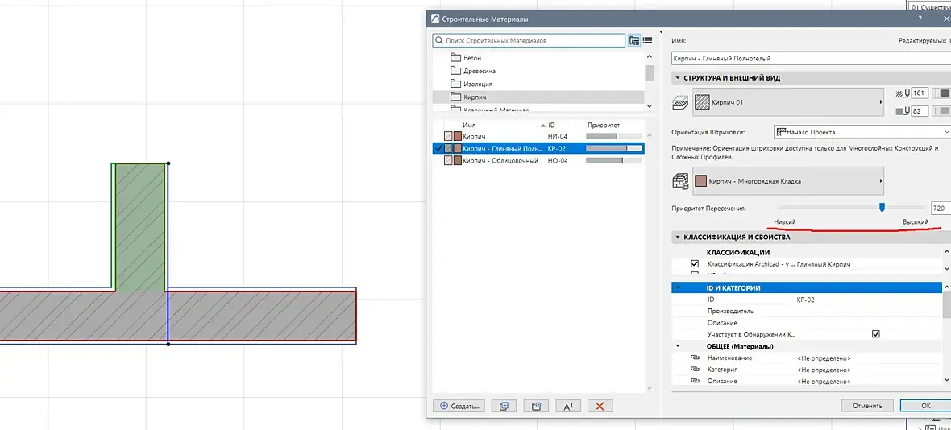The height and width of the screenshot is (430, 951).
Task: Collapse КЛАССИФИКАЦИЯ И СВОЙСТВА section
Action: click(678, 238)
